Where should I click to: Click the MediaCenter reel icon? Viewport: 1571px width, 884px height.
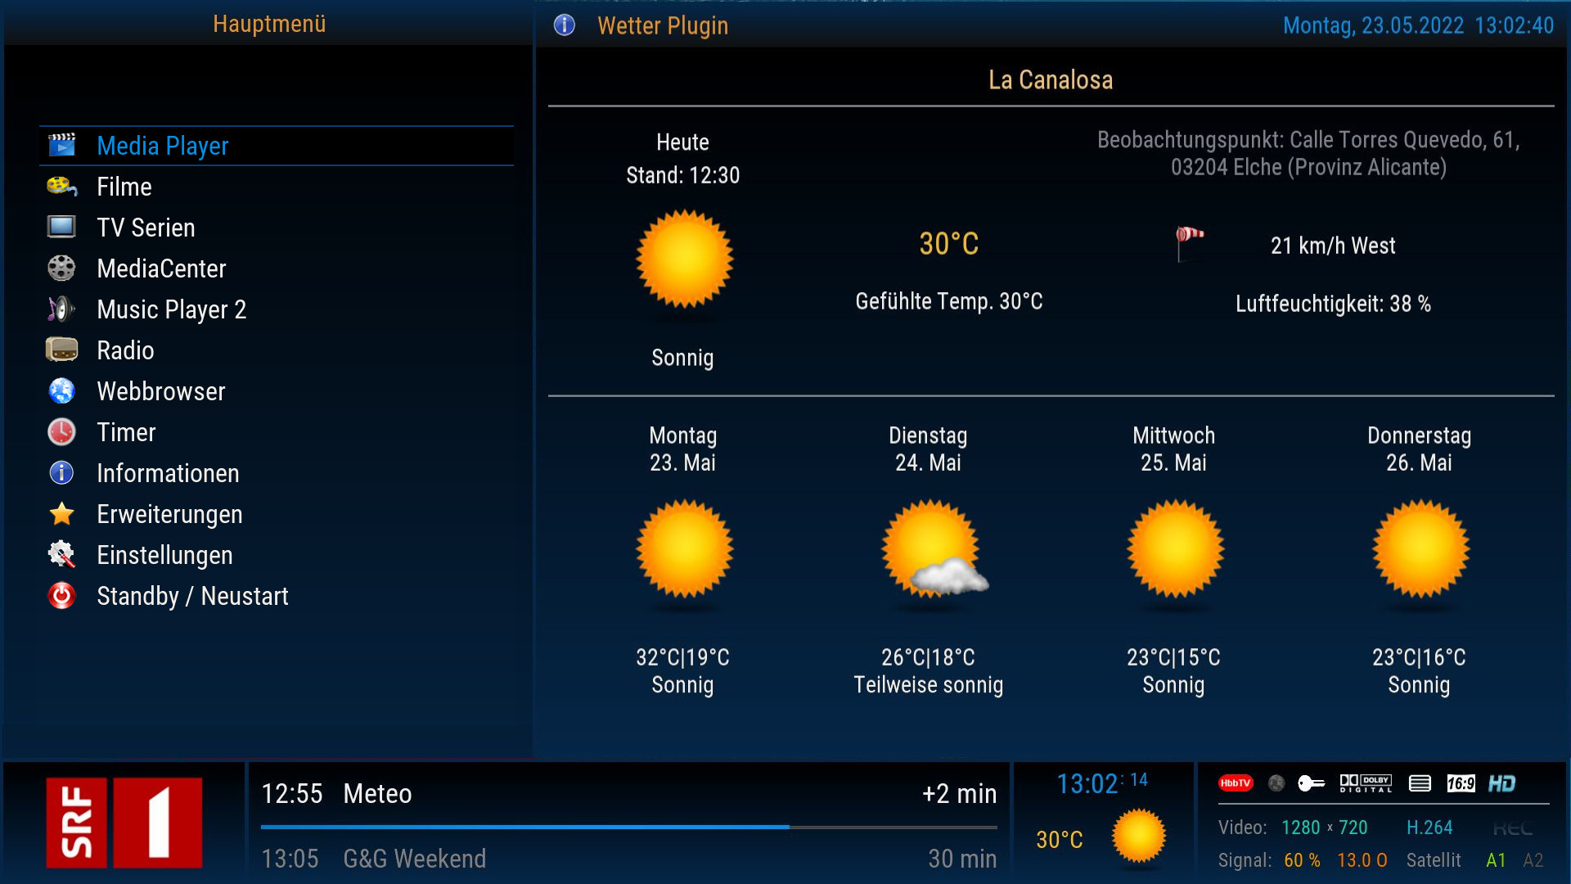click(61, 268)
